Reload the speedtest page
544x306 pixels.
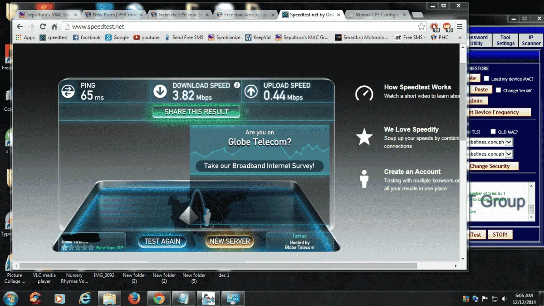[x=43, y=26]
